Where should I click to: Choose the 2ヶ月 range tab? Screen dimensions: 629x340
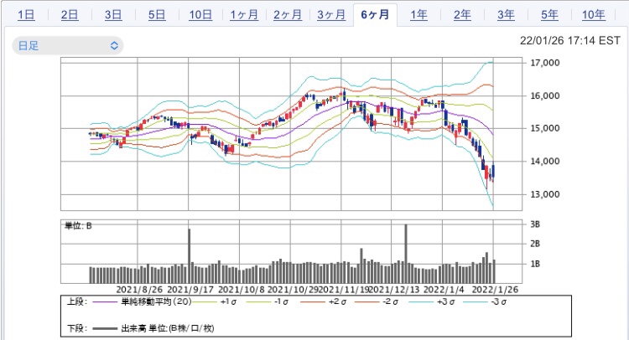click(x=287, y=15)
